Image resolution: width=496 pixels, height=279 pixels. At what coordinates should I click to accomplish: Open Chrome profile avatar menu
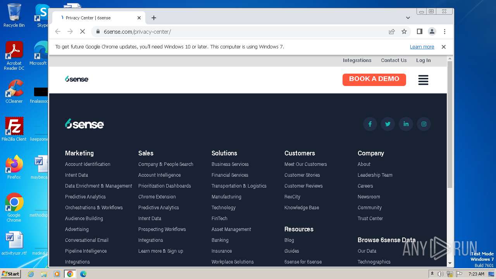pyautogui.click(x=432, y=32)
